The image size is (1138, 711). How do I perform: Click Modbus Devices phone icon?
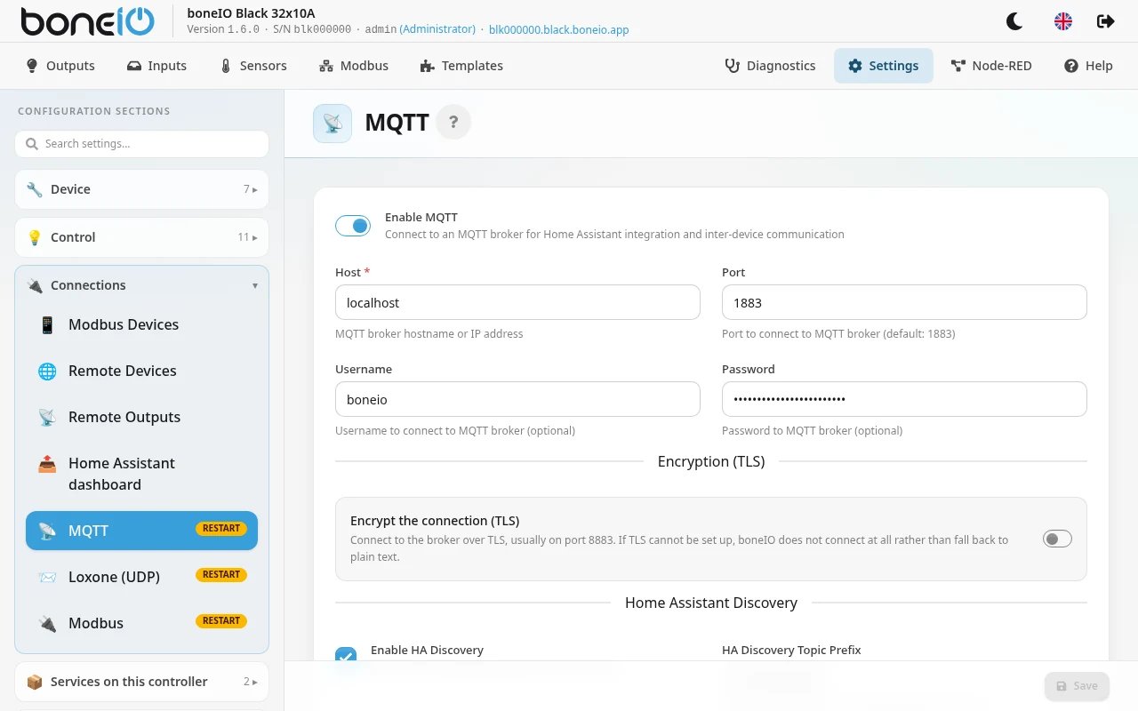(x=47, y=324)
